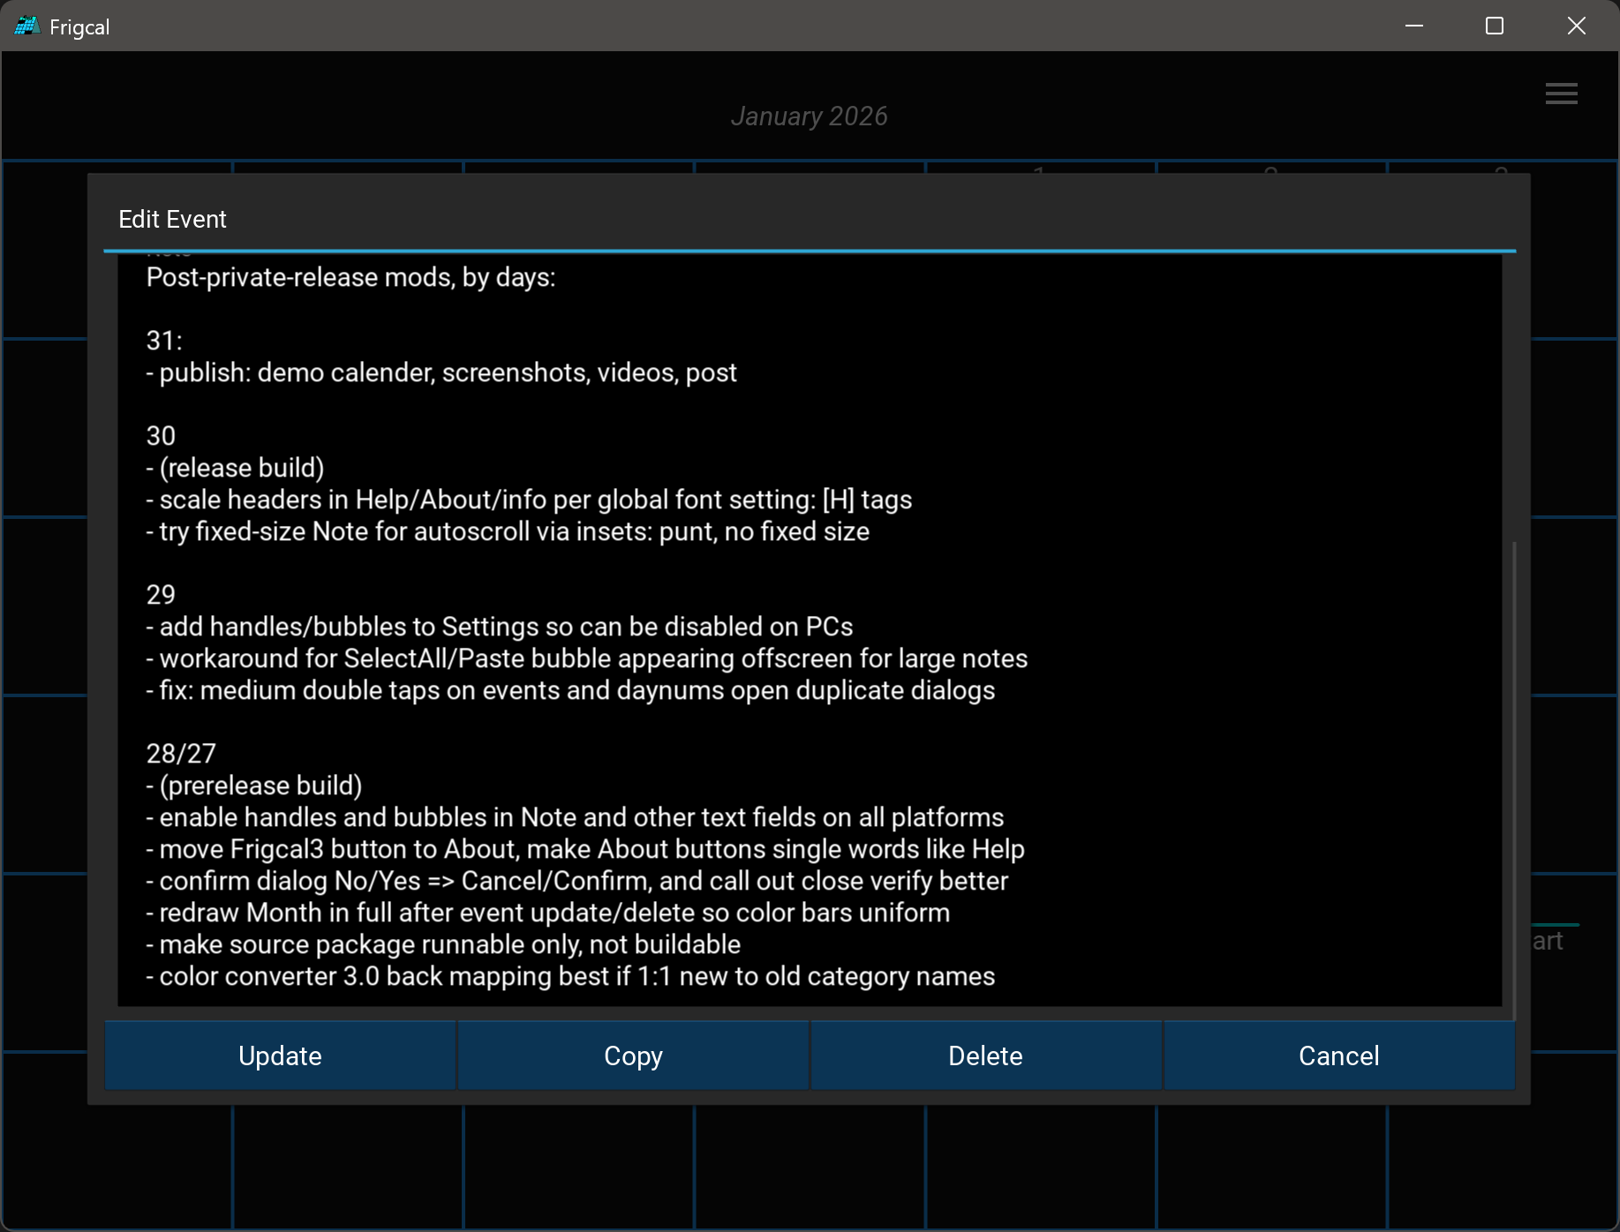Place cursor in "fix: medium double taps" line
This screenshot has height=1232, width=1620.
click(570, 690)
